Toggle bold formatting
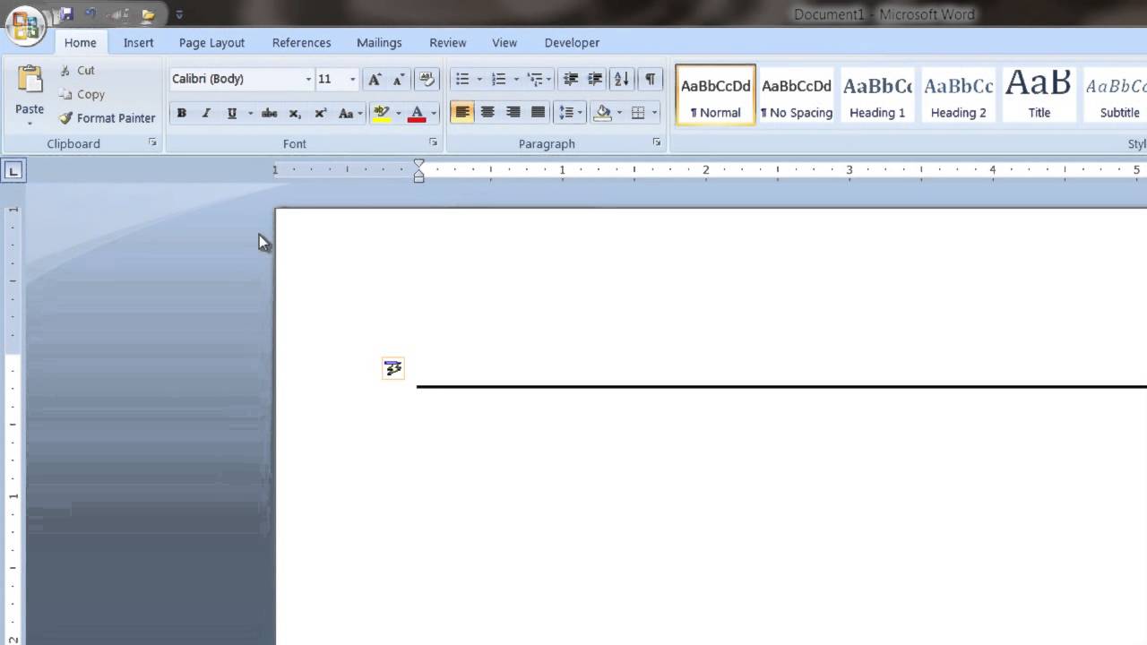 click(182, 112)
